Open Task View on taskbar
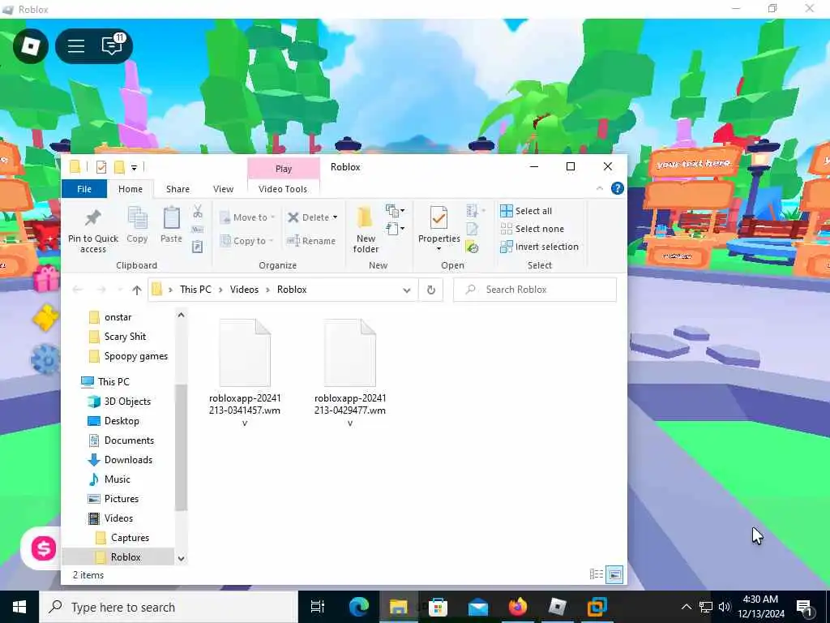Image resolution: width=830 pixels, height=623 pixels. 318,607
